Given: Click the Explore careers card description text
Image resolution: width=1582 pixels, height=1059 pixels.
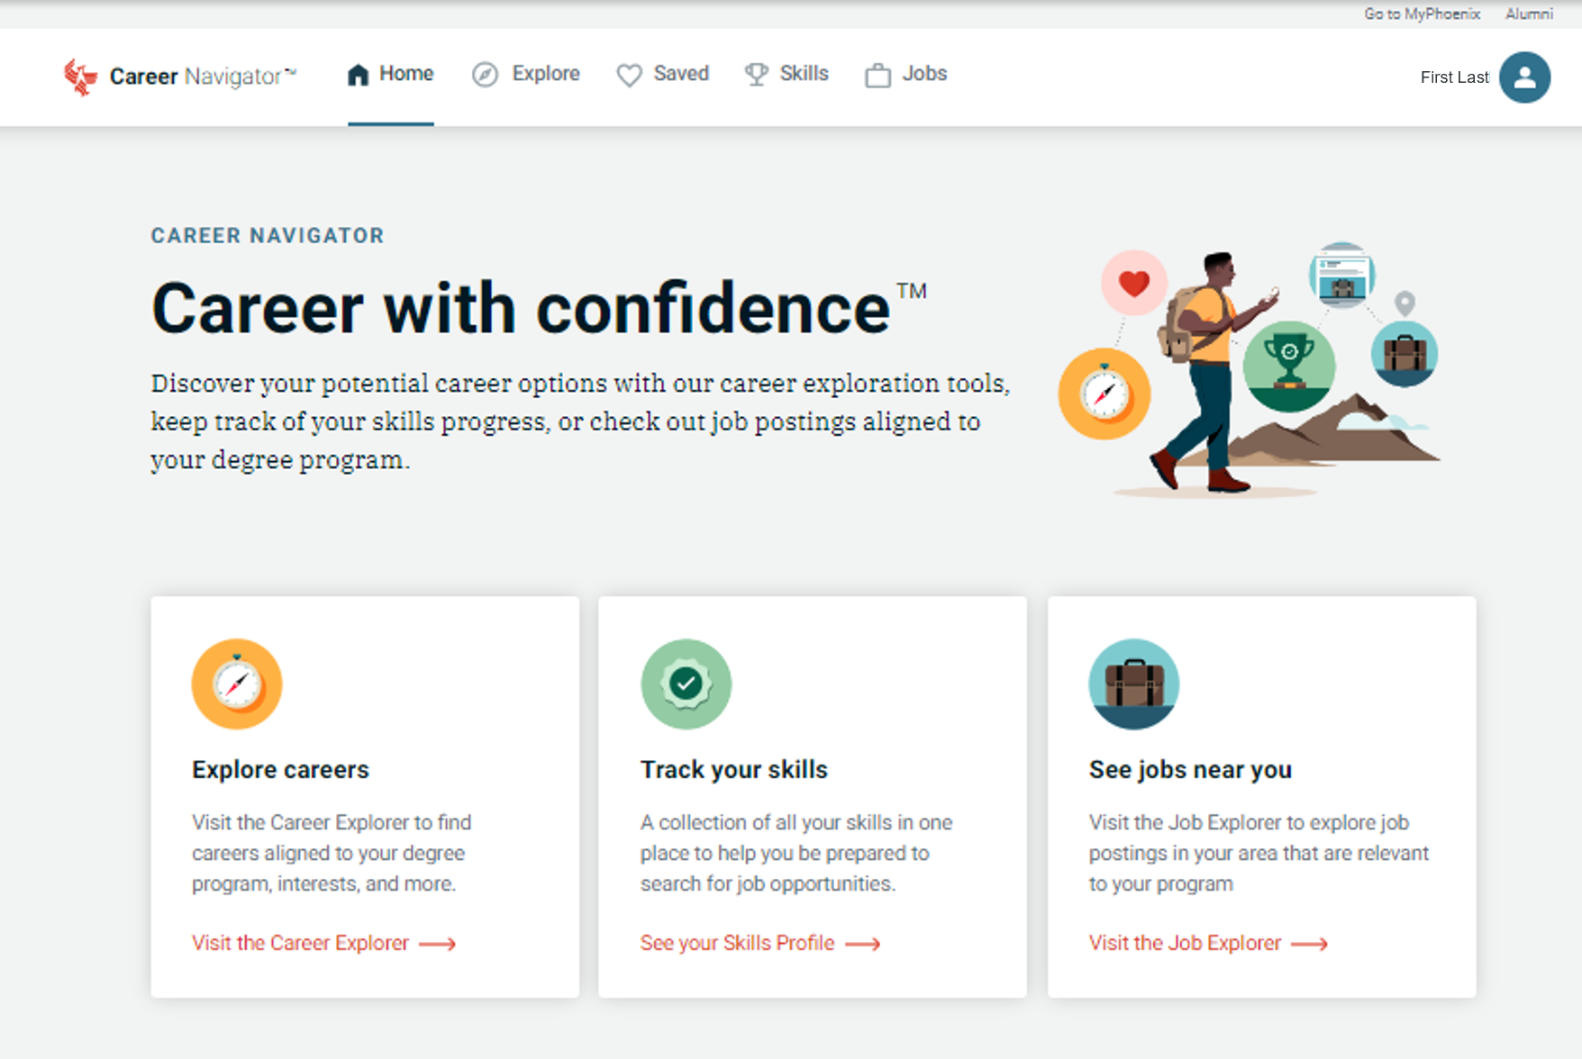Looking at the screenshot, I should pyautogui.click(x=332, y=853).
